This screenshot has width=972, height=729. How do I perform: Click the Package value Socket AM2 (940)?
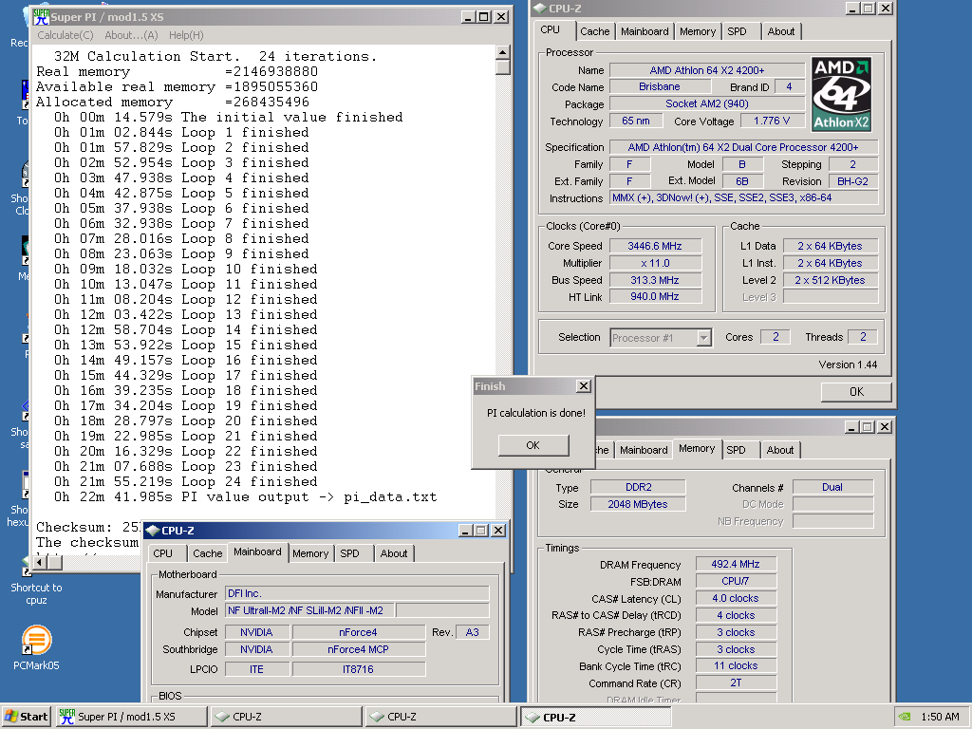tap(706, 103)
